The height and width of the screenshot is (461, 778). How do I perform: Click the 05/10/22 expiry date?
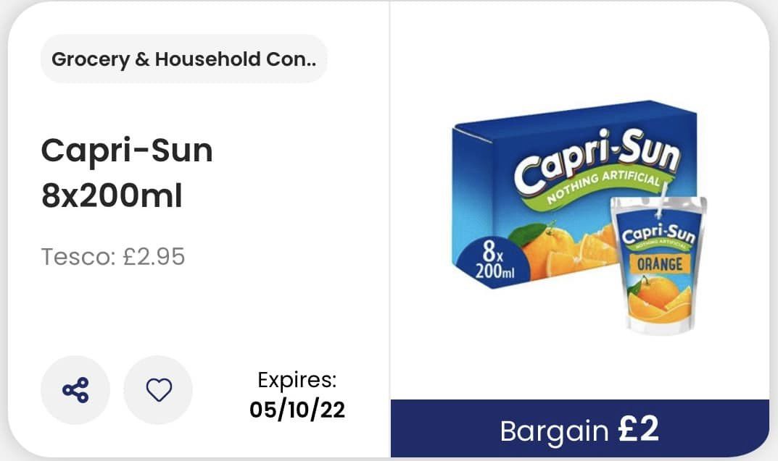click(x=297, y=410)
